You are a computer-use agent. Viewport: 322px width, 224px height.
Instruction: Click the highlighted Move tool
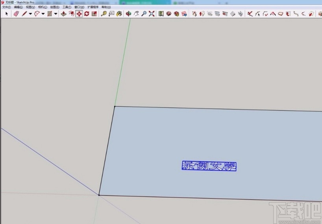(79, 14)
